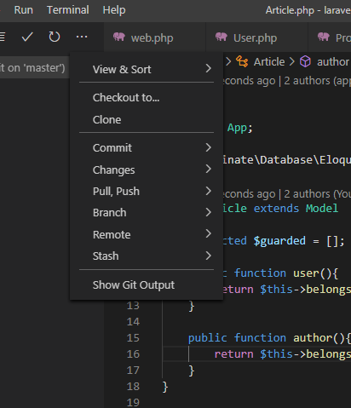Click the elephant icon on User.php tab
The width and height of the screenshot is (351, 408).
(222, 37)
